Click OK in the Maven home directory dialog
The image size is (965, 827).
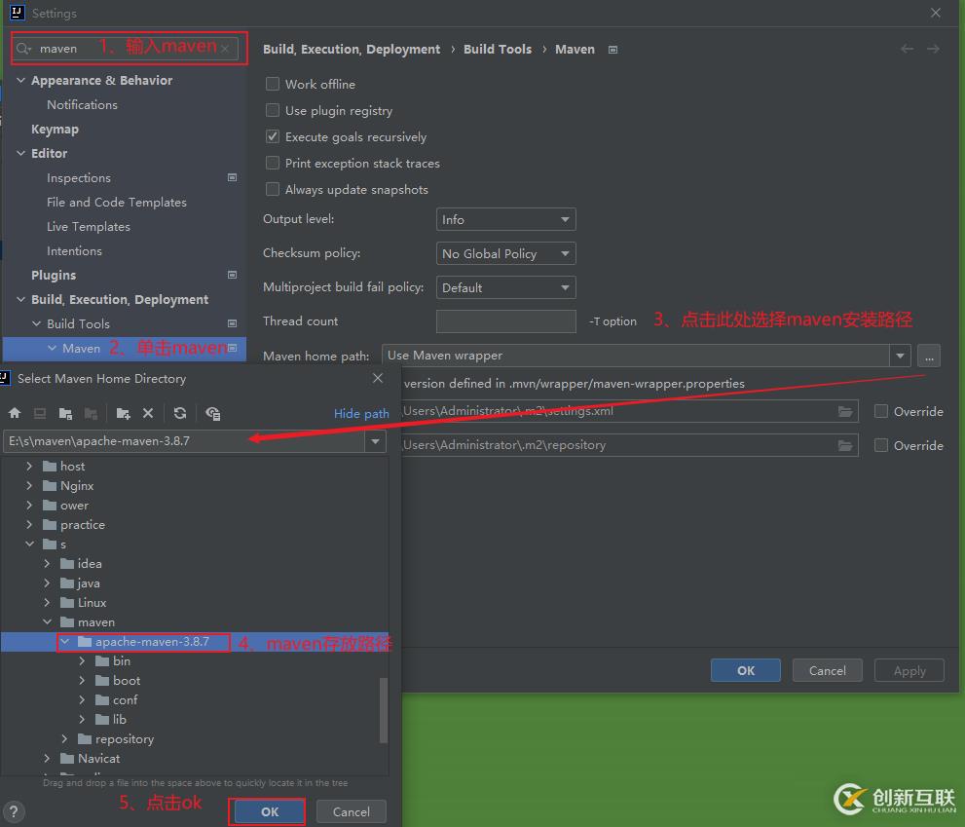(x=269, y=811)
